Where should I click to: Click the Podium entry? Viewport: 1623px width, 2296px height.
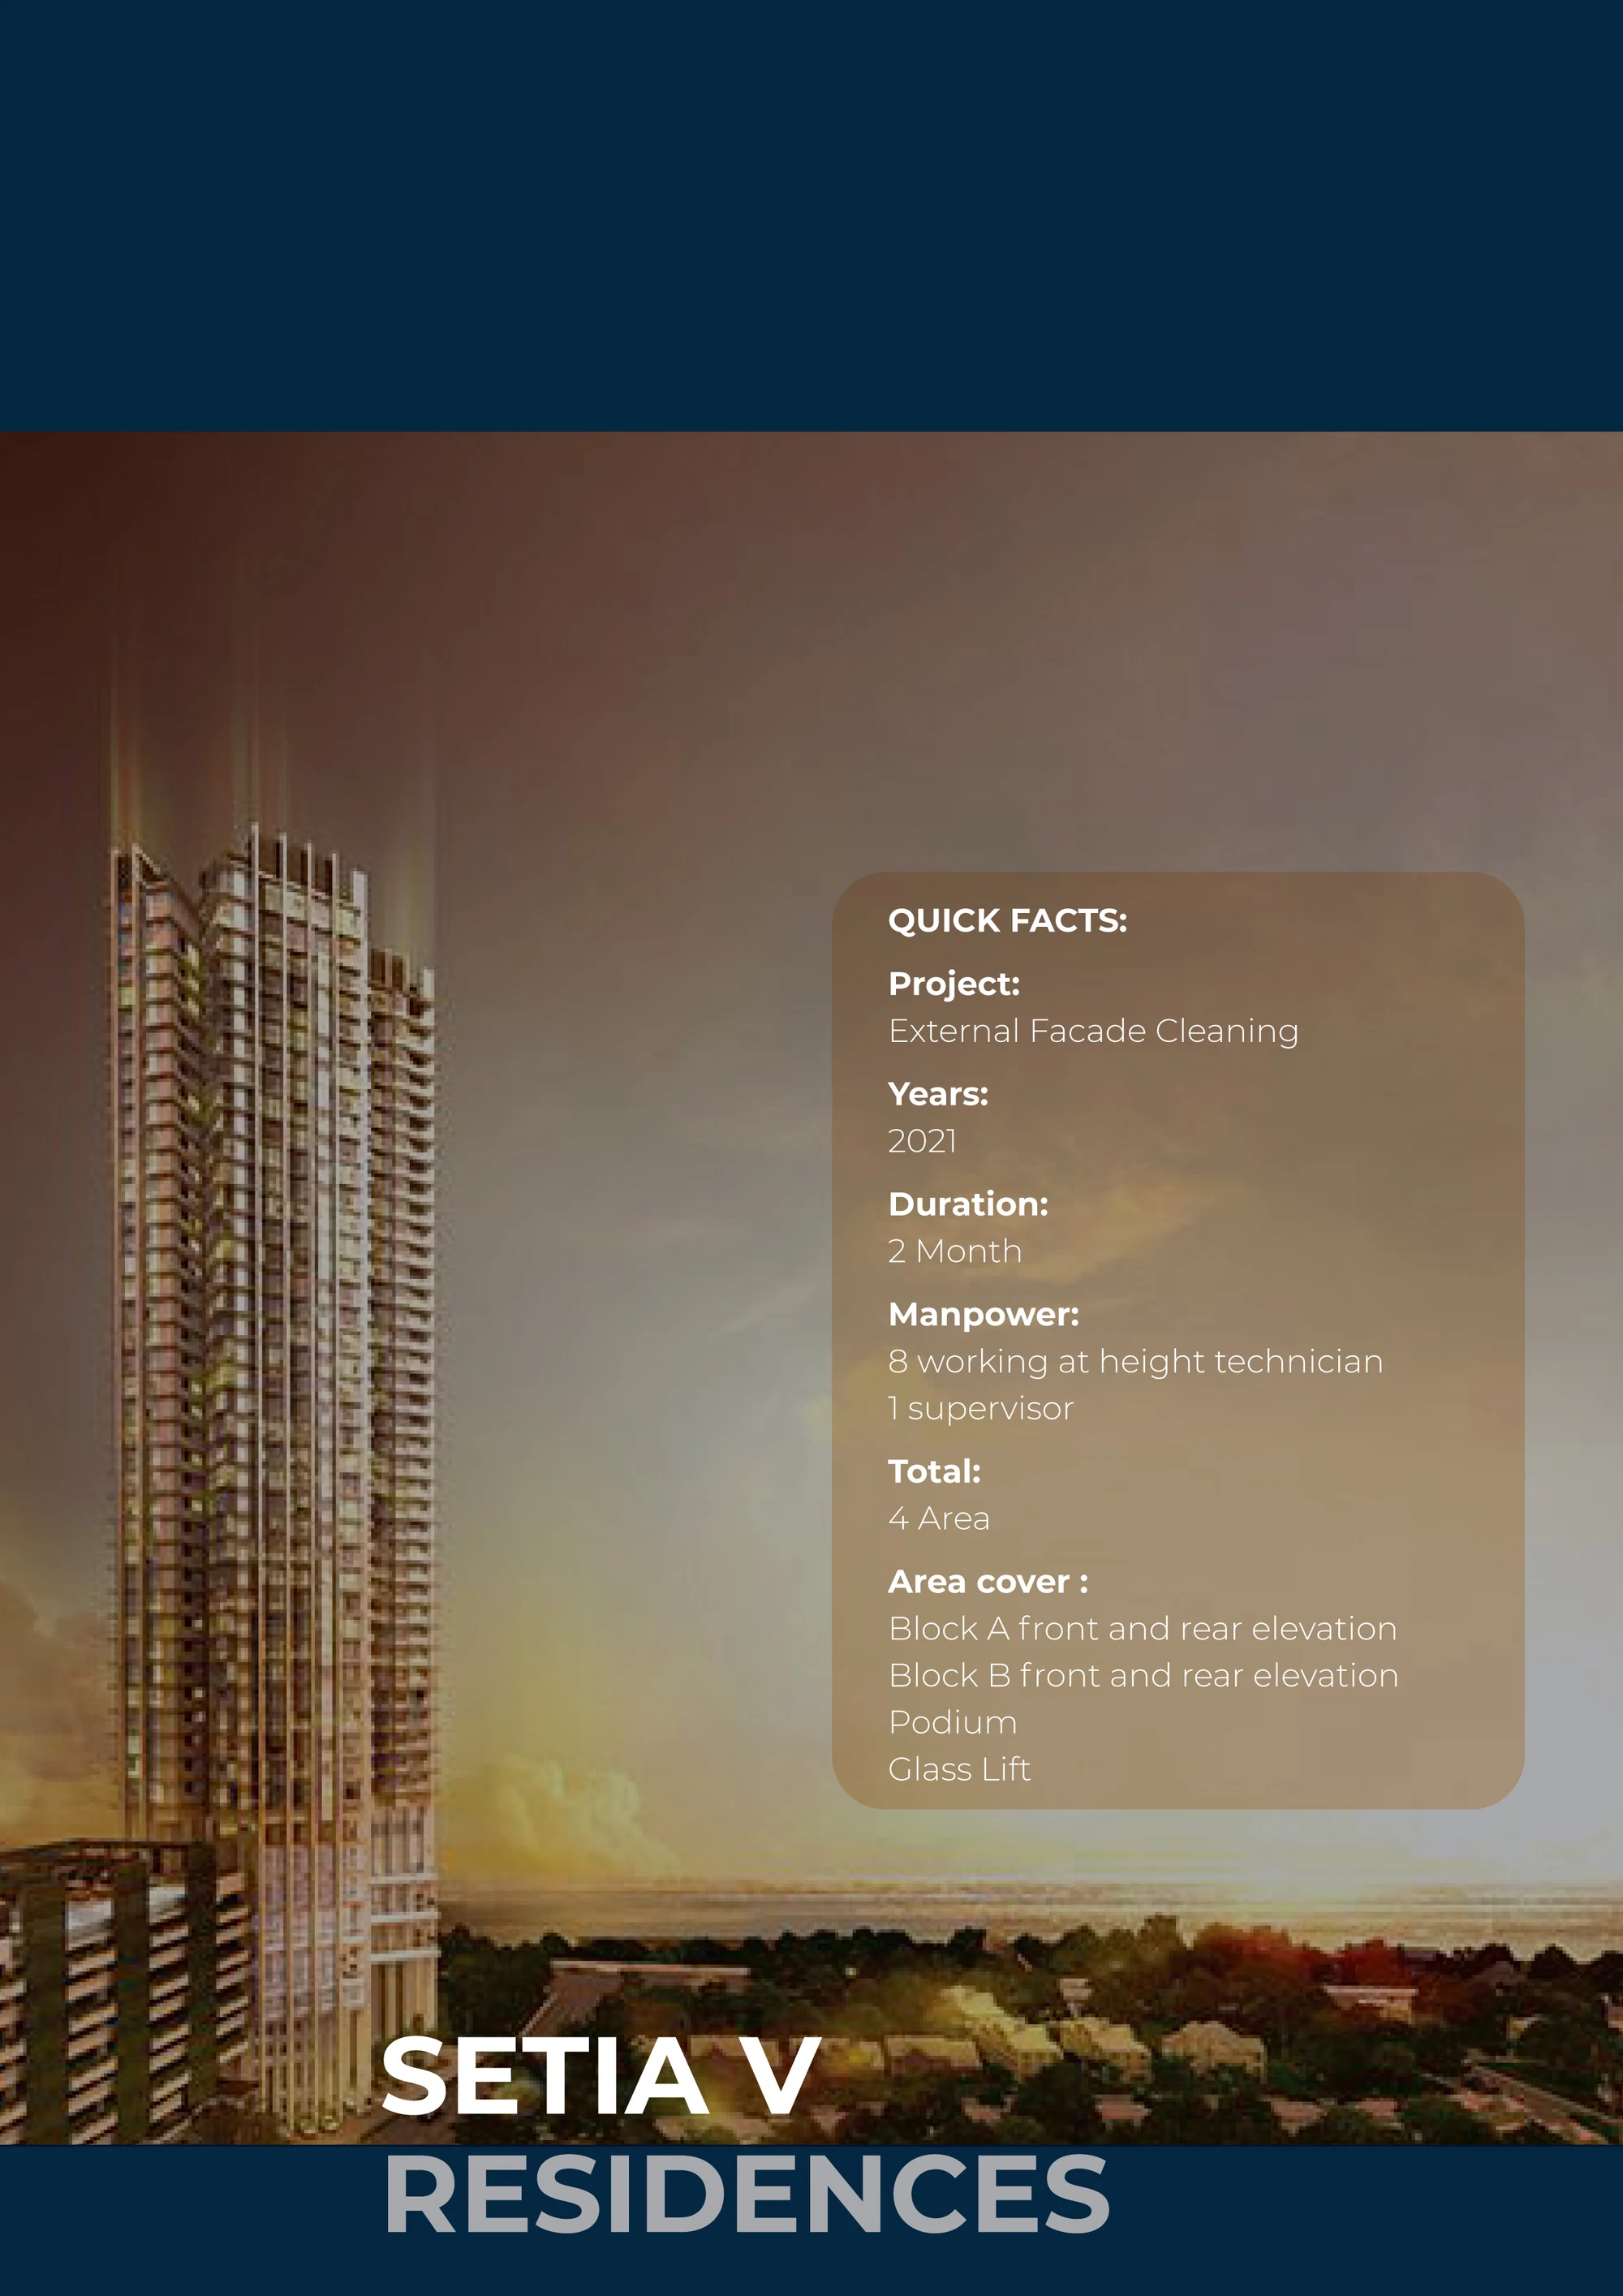coord(952,1722)
